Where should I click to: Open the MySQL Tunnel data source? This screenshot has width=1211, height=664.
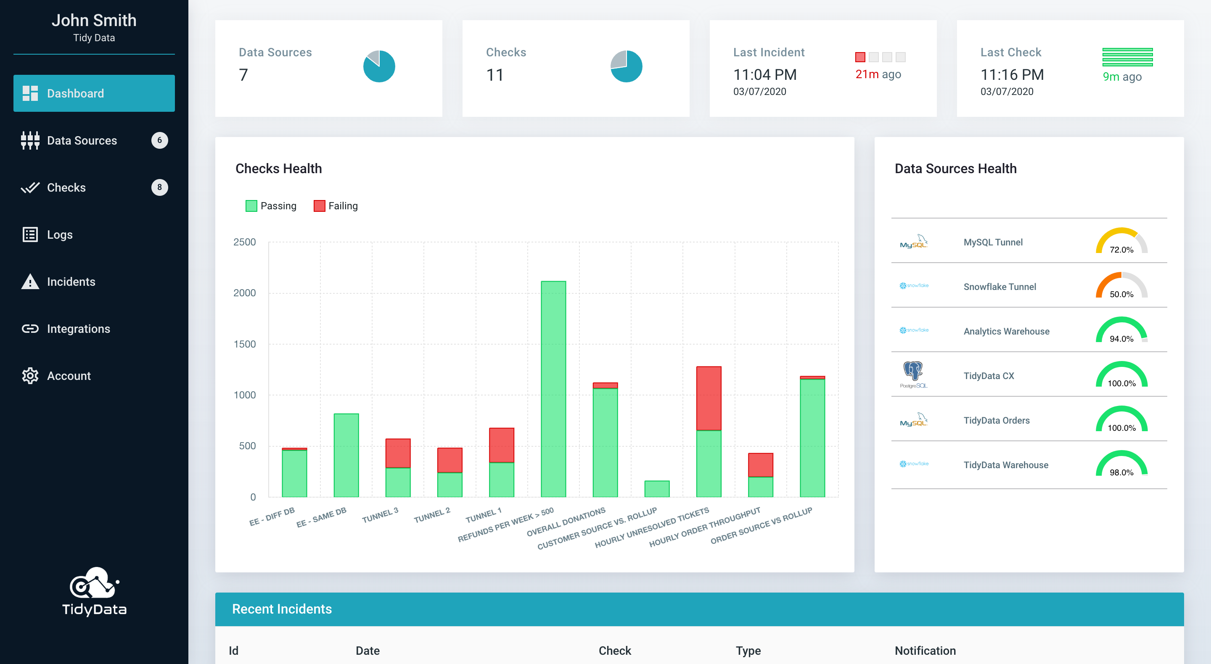(x=992, y=242)
